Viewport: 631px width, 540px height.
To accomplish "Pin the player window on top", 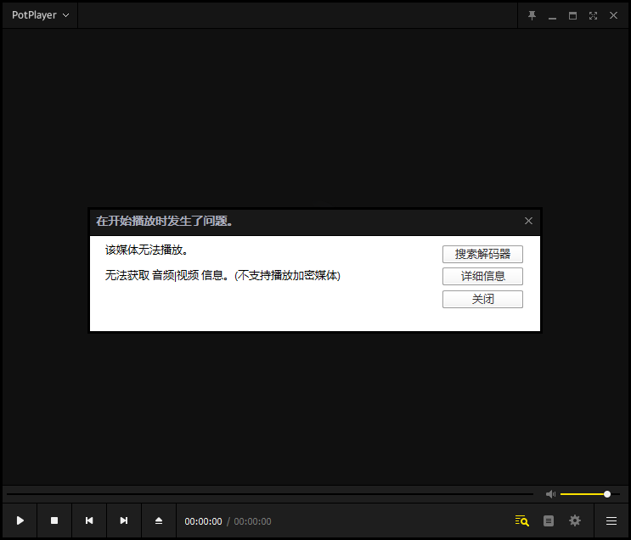I will pyautogui.click(x=532, y=15).
